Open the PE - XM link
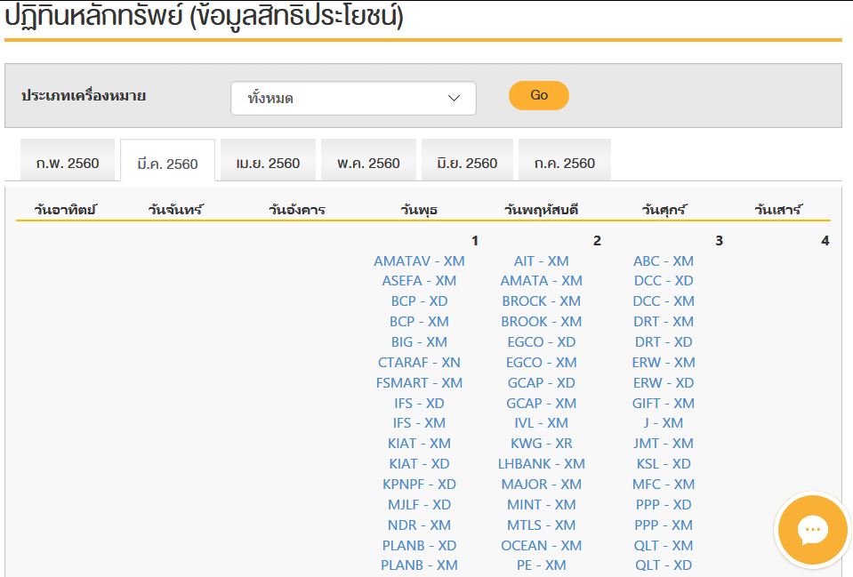 coord(542,565)
